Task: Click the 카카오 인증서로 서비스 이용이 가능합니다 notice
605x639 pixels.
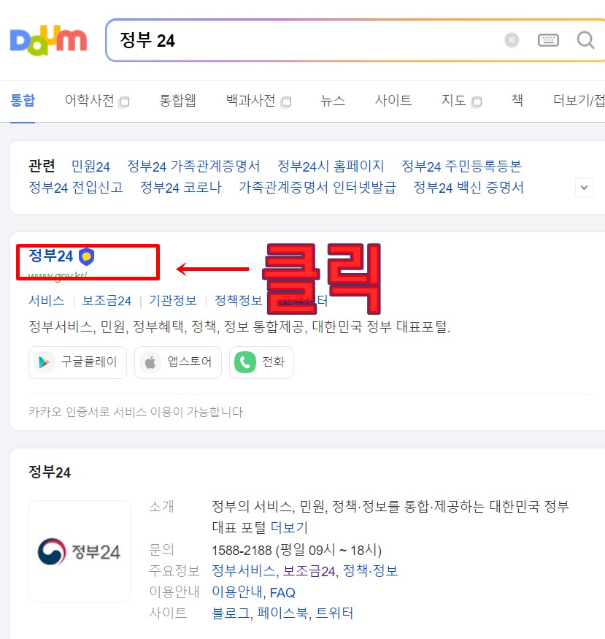Action: point(136,412)
